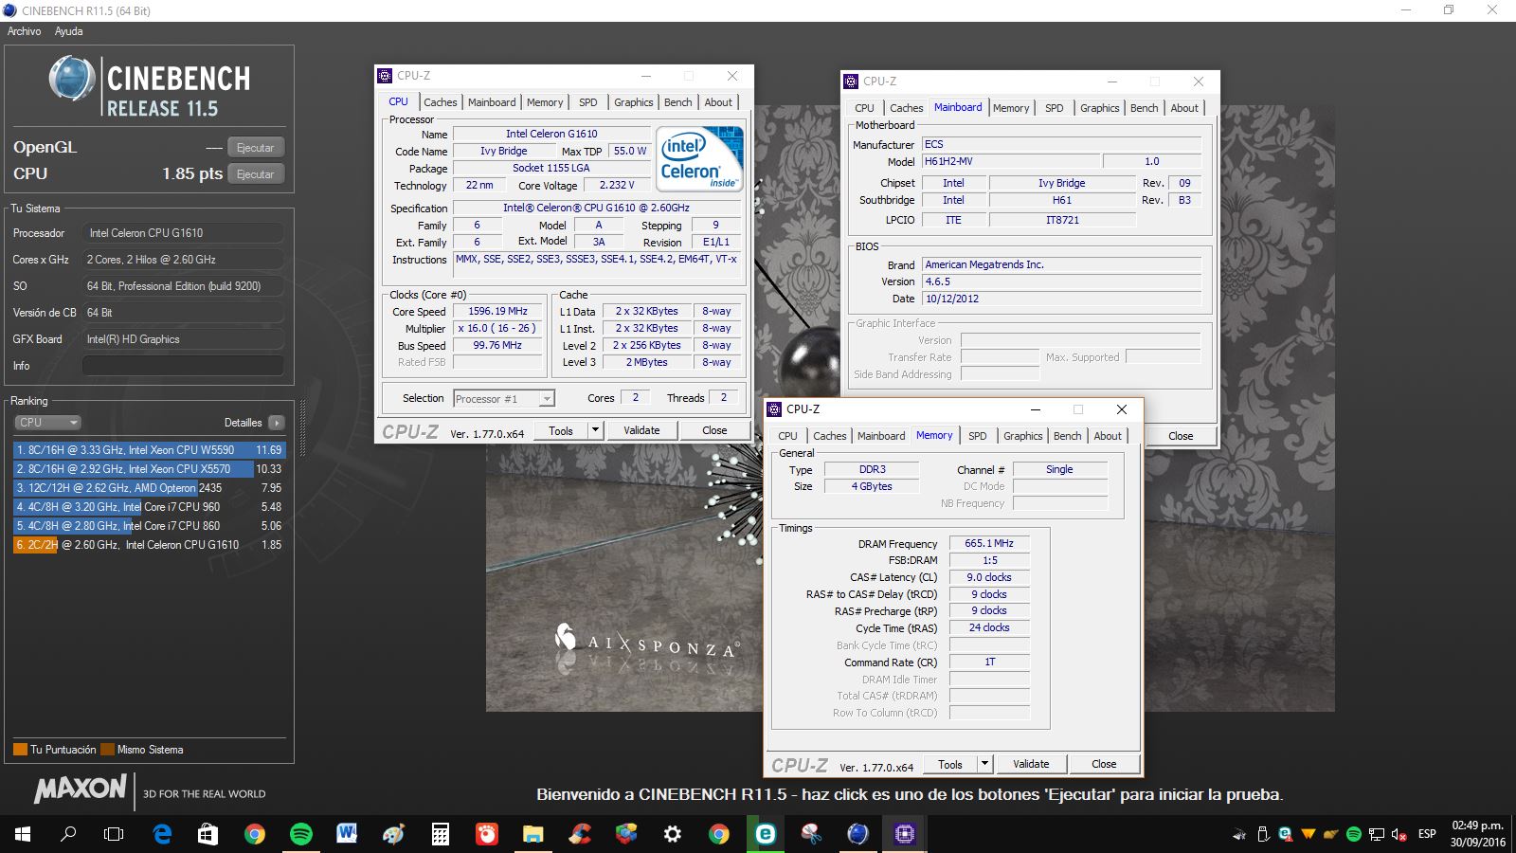Open Graphics tab in CPU-Z Mainboard window
Viewport: 1516px width, 853px height.
pos(1099,108)
